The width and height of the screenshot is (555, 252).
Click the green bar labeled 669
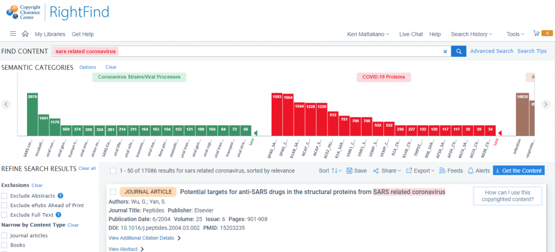(66, 130)
